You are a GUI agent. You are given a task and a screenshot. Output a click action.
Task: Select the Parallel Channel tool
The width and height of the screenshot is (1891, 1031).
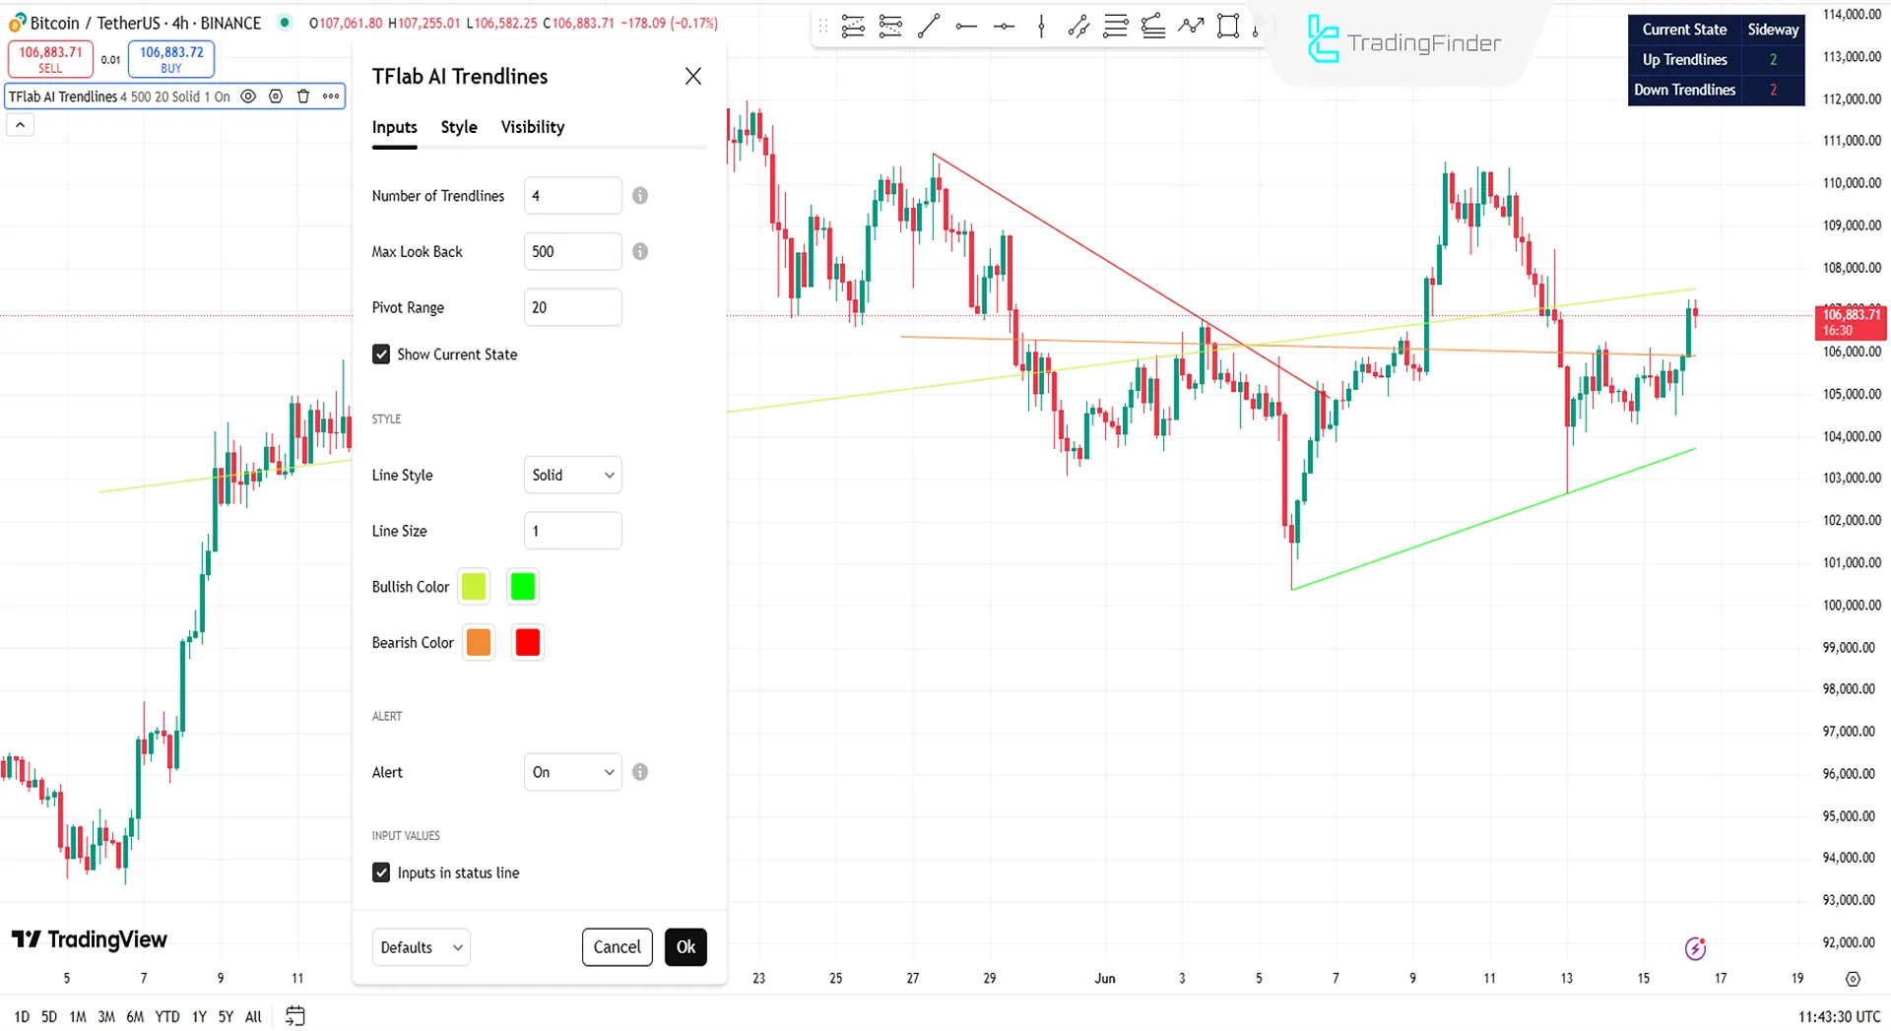[x=1078, y=26]
